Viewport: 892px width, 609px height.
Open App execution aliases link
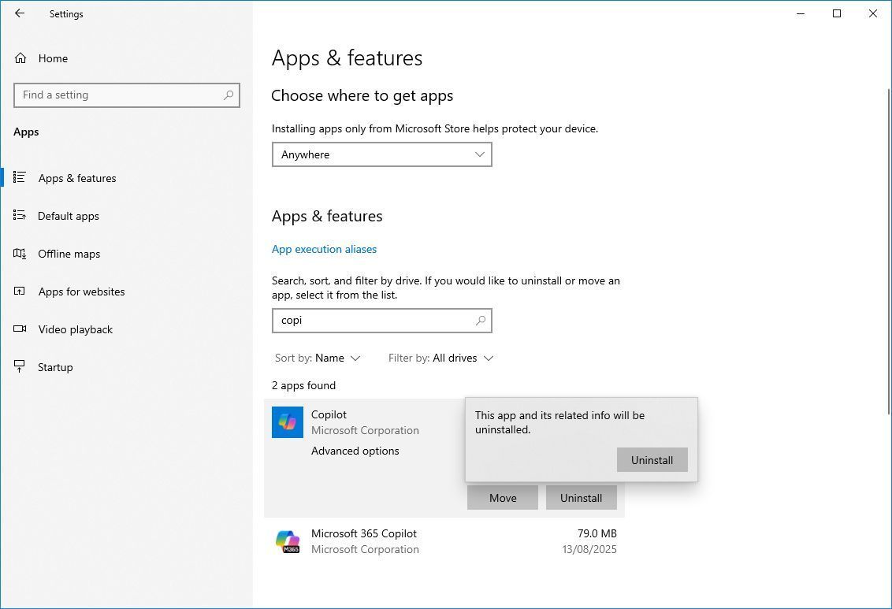tap(324, 249)
